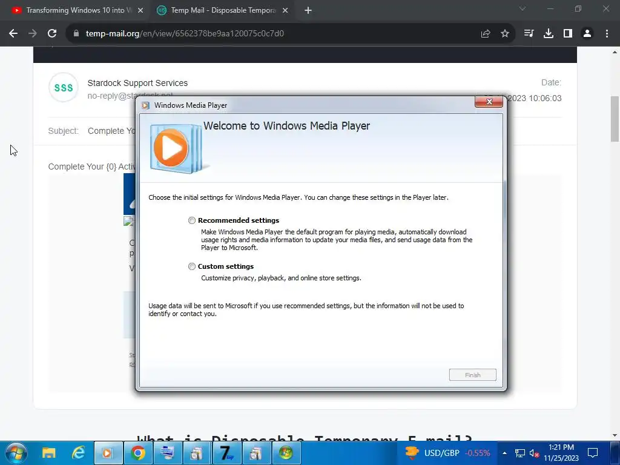Select the Recommended settings radio button
Image resolution: width=620 pixels, height=465 pixels.
coord(192,220)
